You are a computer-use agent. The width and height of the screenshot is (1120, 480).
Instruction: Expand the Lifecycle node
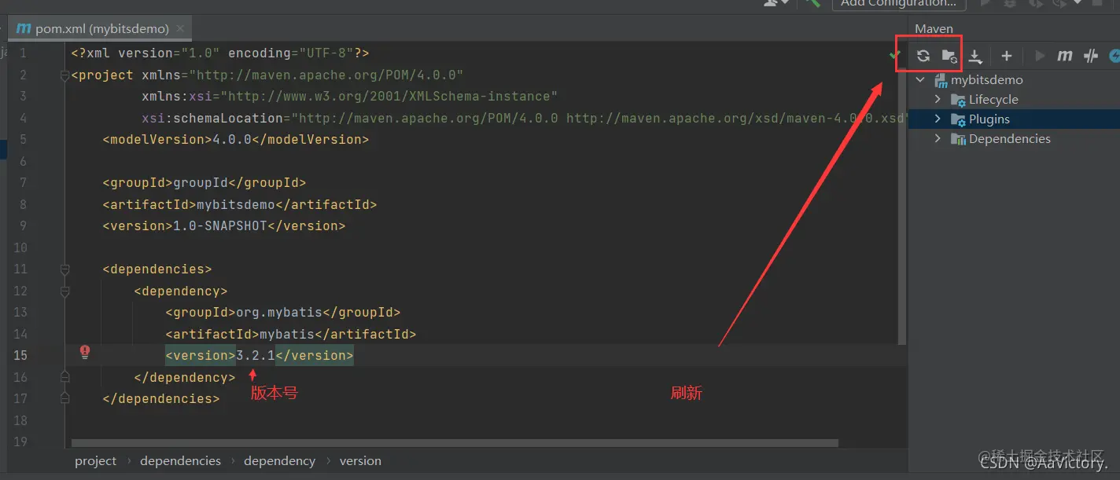[x=938, y=100]
